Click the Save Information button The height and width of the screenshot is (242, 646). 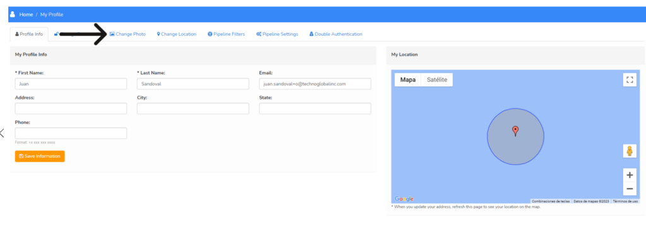(40, 157)
